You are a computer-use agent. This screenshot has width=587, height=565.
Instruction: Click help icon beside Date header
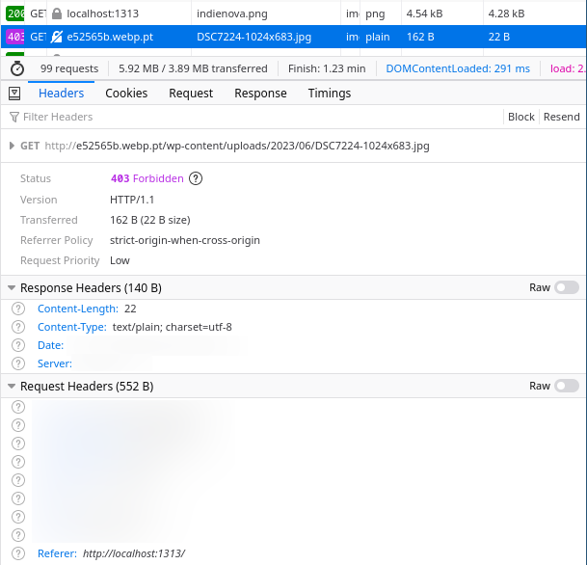coord(18,345)
